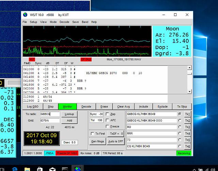
Task: Click the Grid locator input field
Action: point(50,120)
